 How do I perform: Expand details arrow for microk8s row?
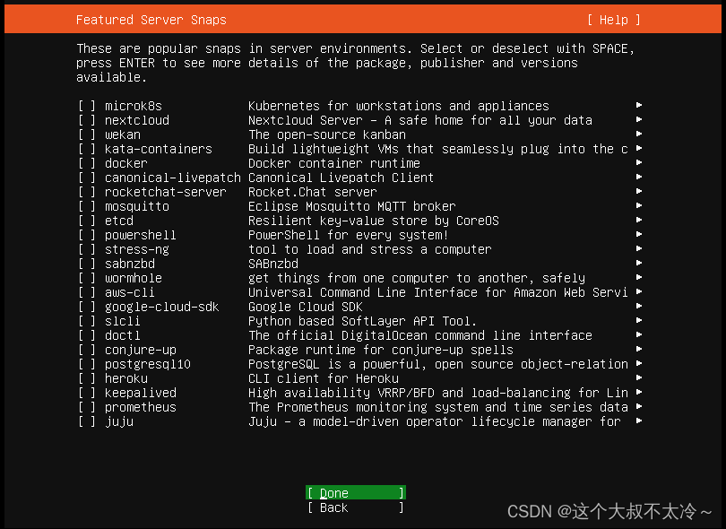pyautogui.click(x=639, y=105)
